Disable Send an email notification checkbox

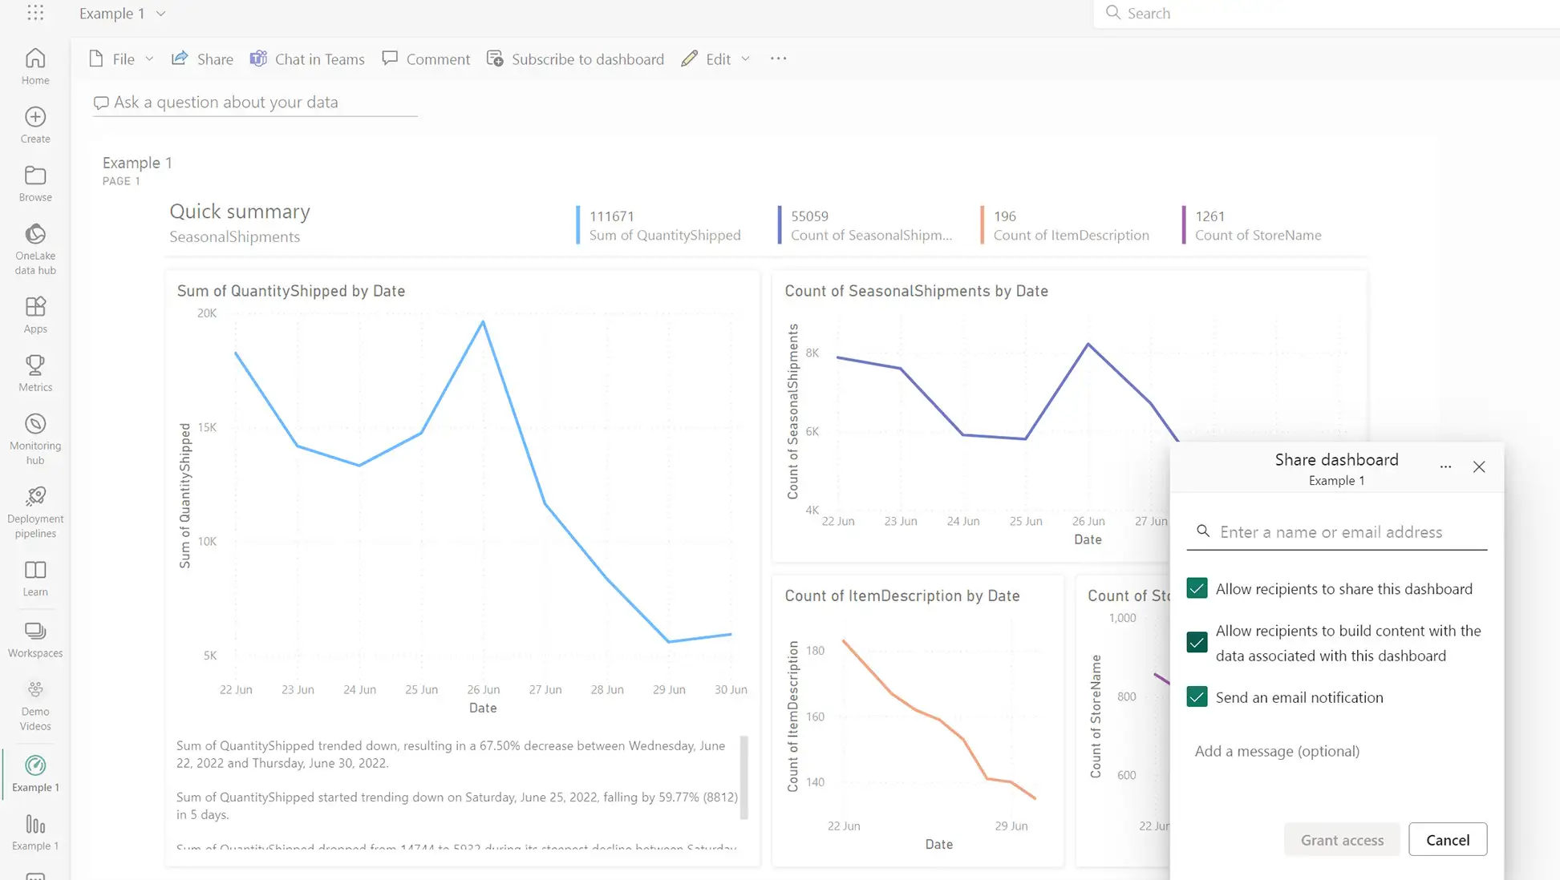(1197, 697)
